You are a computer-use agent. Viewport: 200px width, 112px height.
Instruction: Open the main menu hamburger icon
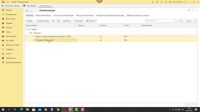click(8, 2)
